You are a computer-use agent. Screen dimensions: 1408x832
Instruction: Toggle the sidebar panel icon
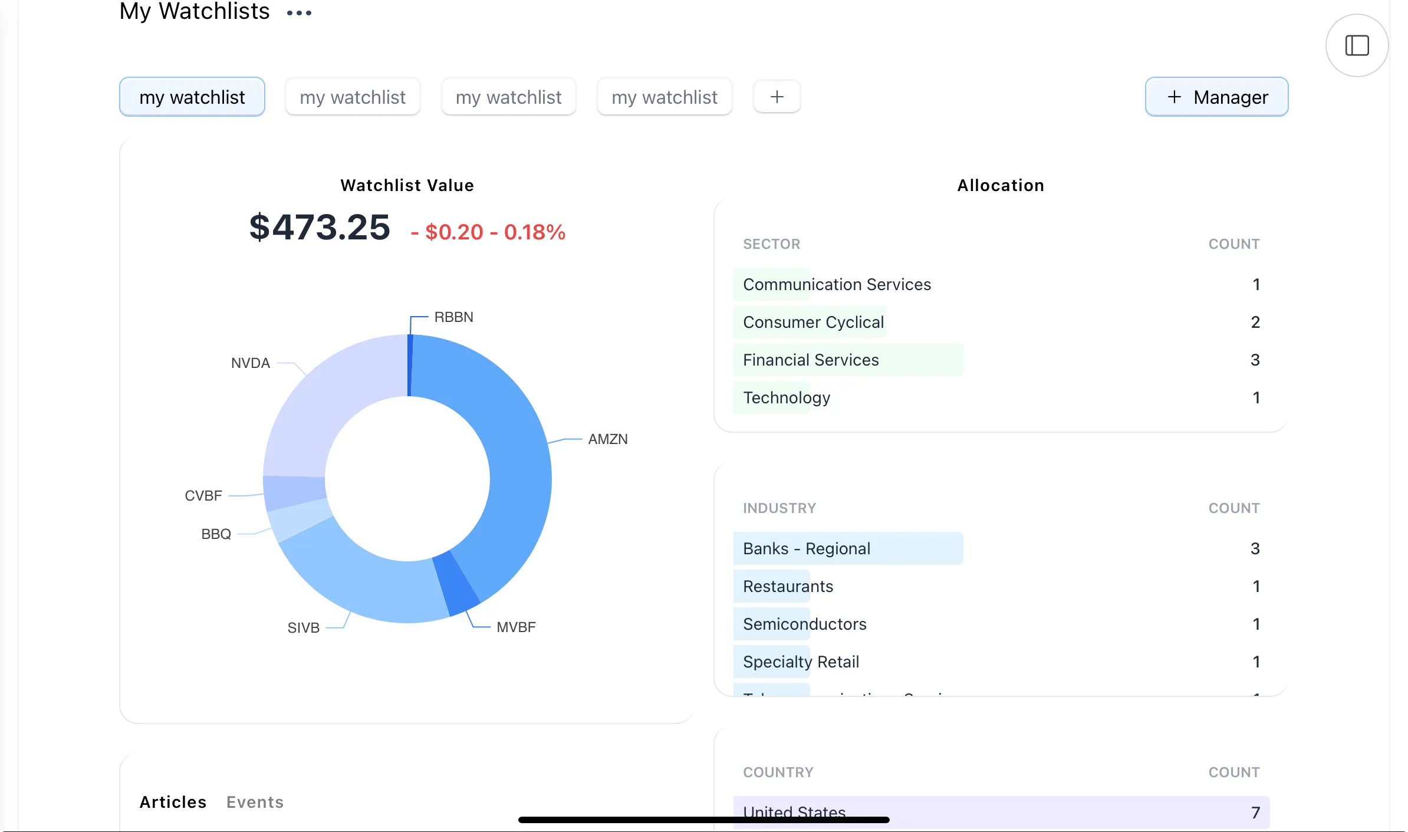(x=1357, y=45)
